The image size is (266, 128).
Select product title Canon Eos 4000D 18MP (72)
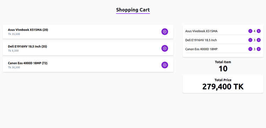pos(28,63)
